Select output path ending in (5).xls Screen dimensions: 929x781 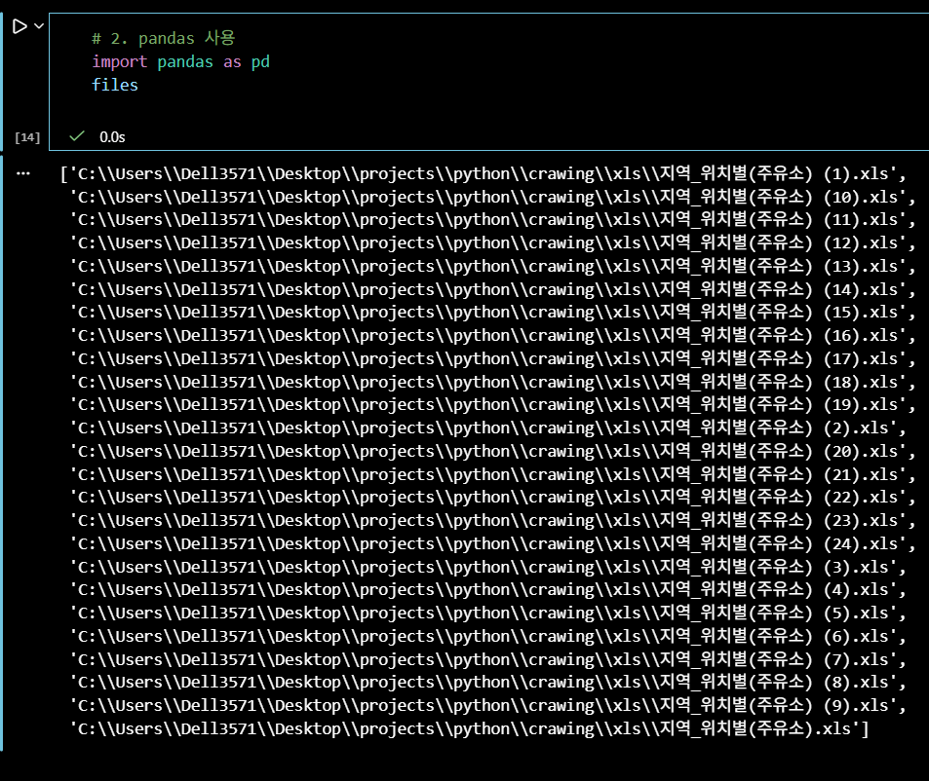click(x=488, y=613)
